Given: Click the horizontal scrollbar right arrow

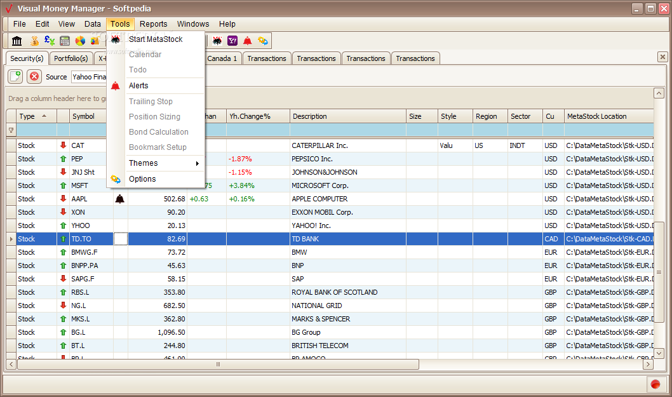Looking at the screenshot, I should pos(648,364).
